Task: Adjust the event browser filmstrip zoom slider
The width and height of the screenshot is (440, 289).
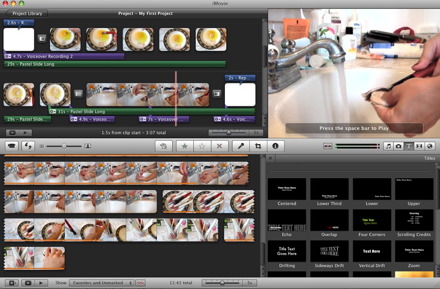Action: point(222,283)
